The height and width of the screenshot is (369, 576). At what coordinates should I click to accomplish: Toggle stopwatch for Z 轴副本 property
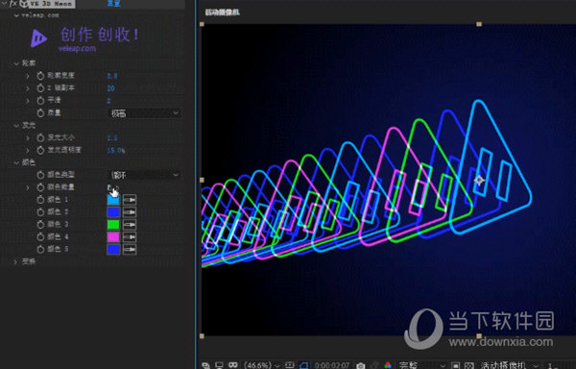point(40,88)
